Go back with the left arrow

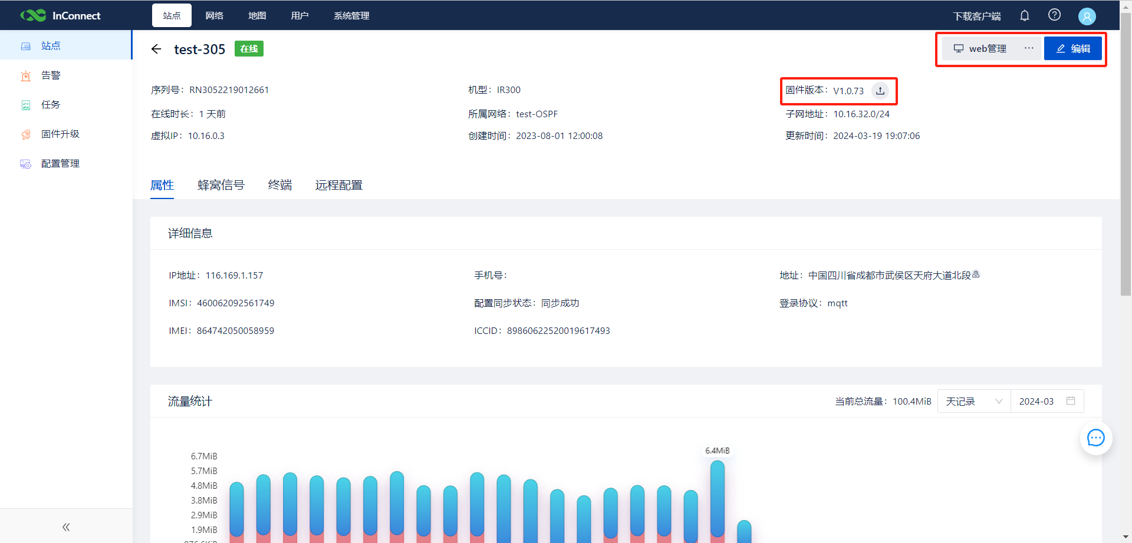(x=156, y=49)
